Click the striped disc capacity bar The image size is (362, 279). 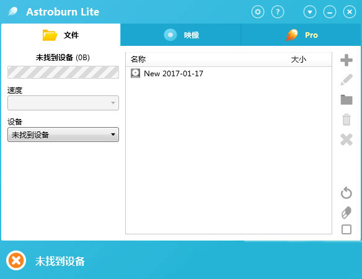(x=63, y=73)
